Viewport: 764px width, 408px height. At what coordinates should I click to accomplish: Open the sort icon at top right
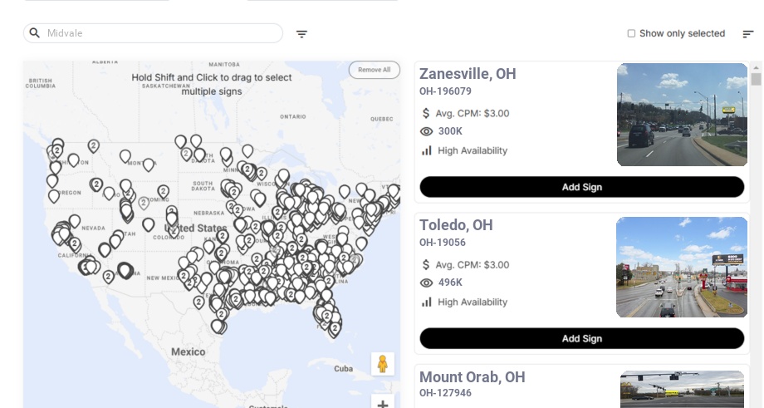pos(747,34)
